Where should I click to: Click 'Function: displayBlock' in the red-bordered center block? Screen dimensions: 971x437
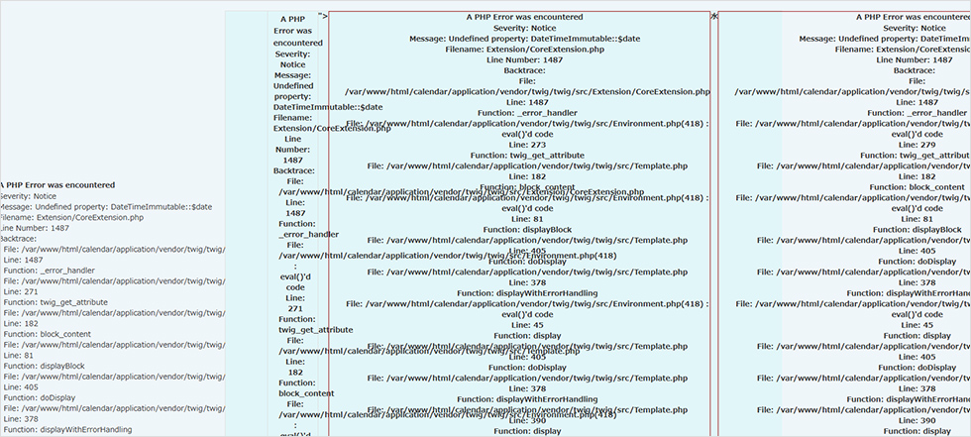[527, 230]
